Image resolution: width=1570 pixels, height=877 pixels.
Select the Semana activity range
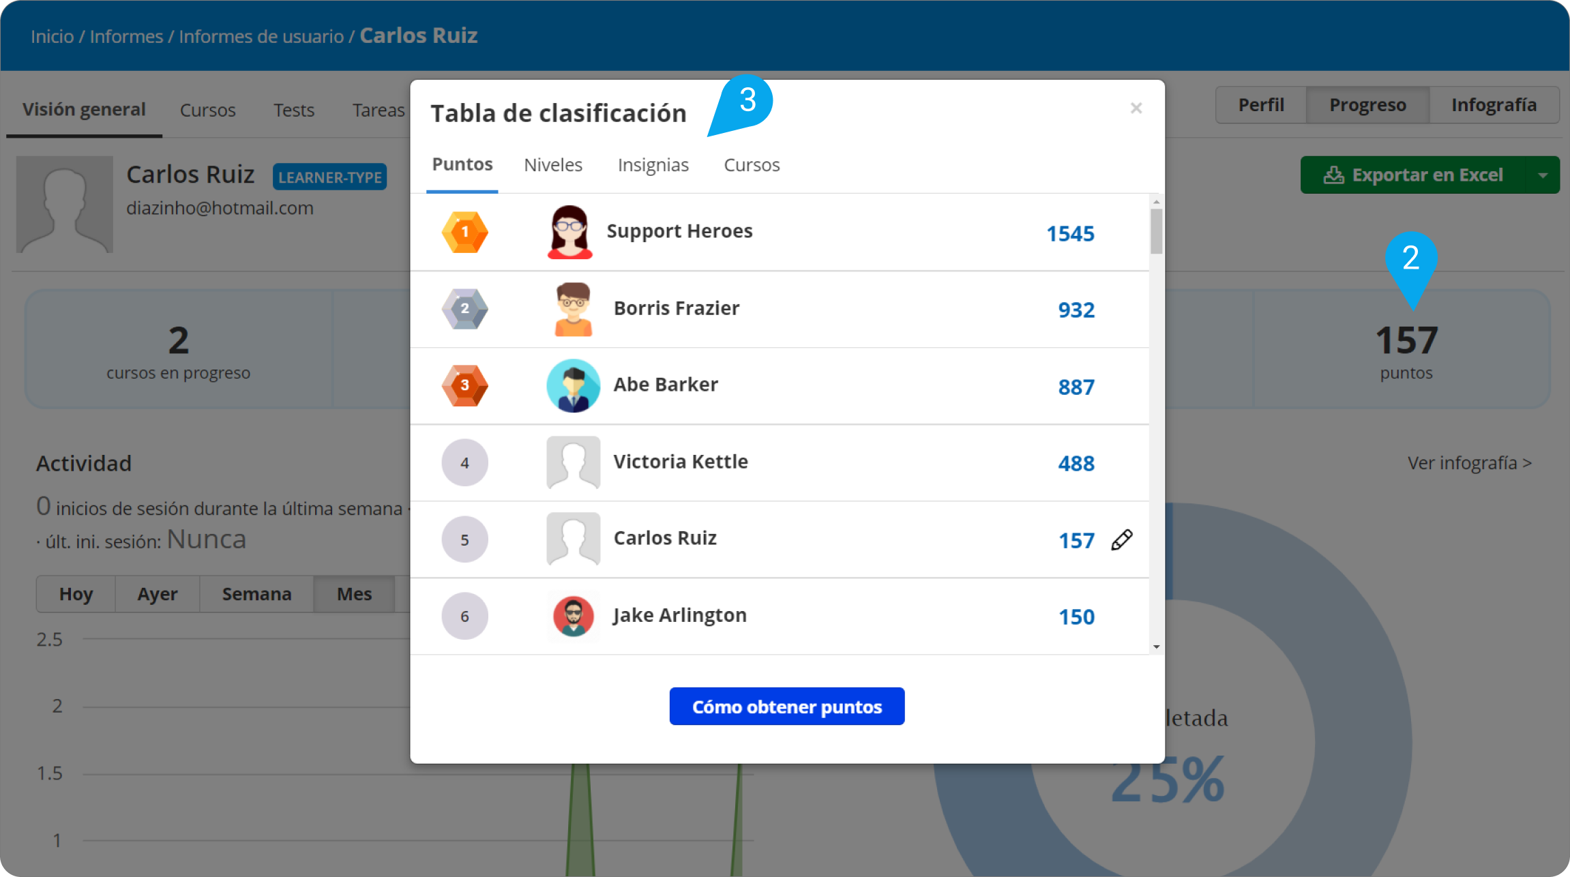[x=256, y=594]
